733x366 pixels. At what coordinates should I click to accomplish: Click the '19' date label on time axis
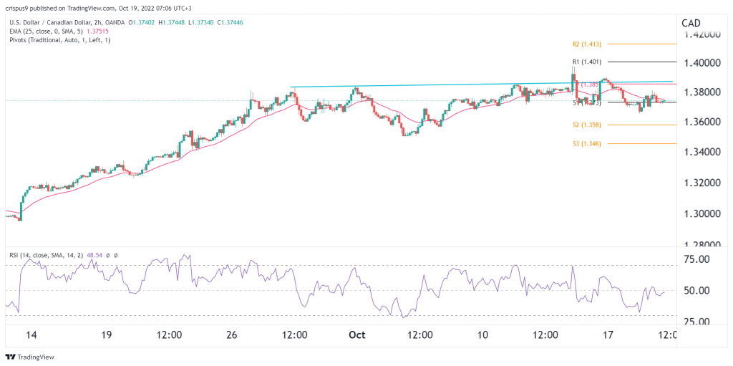(x=106, y=335)
